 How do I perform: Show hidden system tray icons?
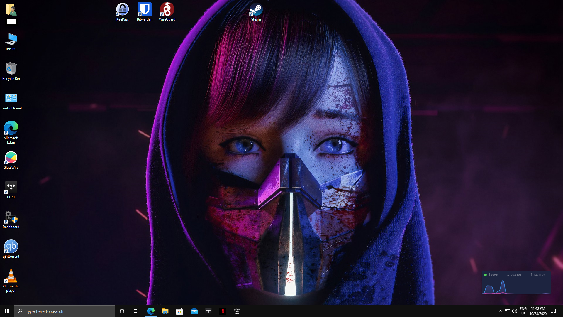click(500, 311)
